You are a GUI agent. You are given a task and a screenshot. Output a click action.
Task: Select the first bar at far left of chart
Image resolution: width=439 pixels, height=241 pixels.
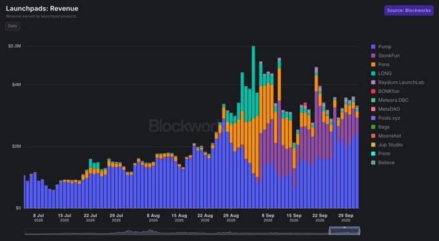pos(25,192)
